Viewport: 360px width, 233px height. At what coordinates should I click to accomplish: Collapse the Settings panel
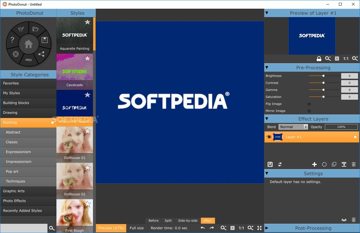pyautogui.click(x=267, y=173)
